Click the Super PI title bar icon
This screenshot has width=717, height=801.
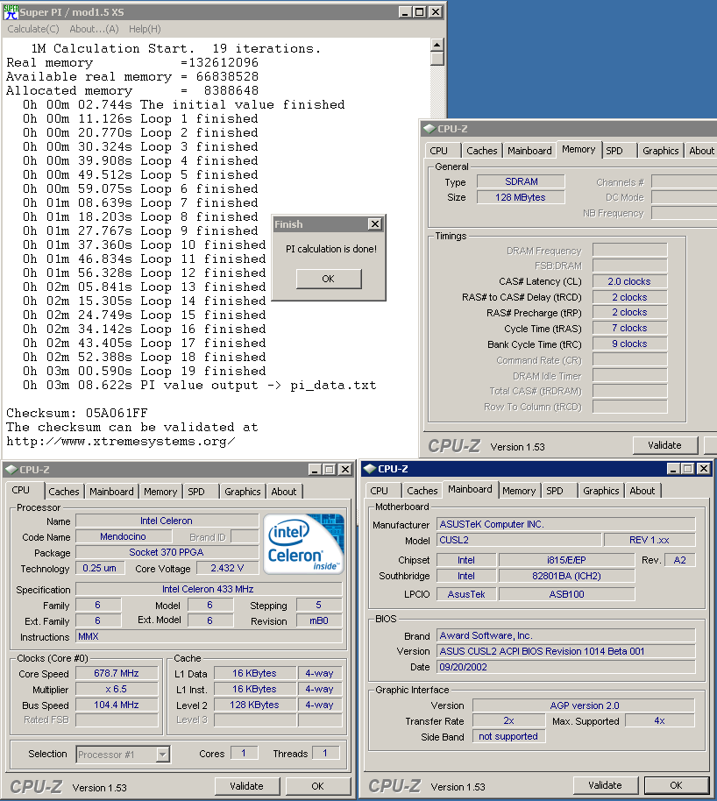11,12
